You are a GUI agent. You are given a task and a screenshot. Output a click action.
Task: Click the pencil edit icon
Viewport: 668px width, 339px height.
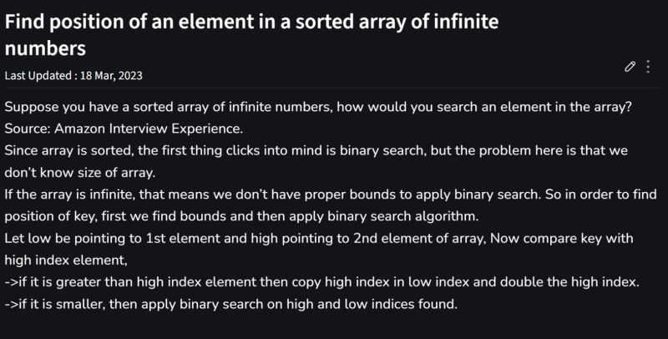pyautogui.click(x=630, y=67)
